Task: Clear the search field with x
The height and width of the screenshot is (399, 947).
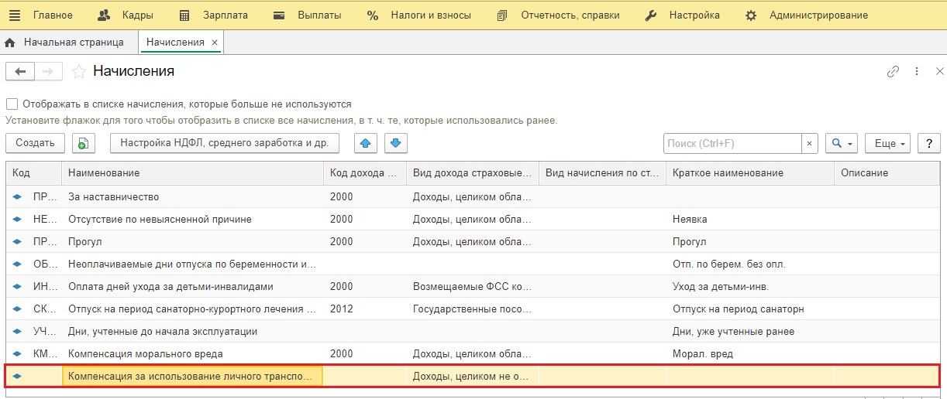Action: tap(810, 143)
